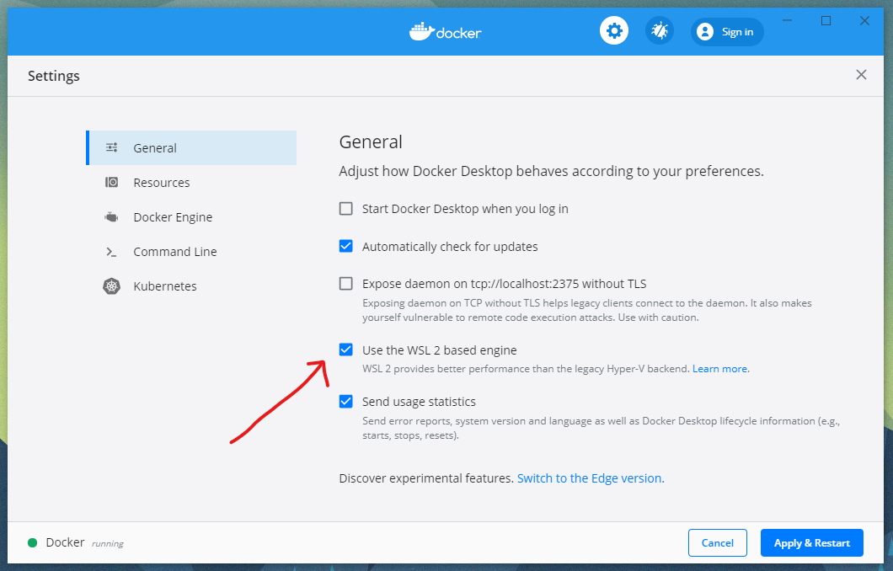
Task: Open the Docker Engine settings tab
Action: (191, 217)
